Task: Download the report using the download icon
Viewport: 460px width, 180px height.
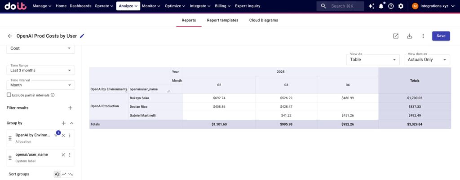Action: click(x=409, y=36)
